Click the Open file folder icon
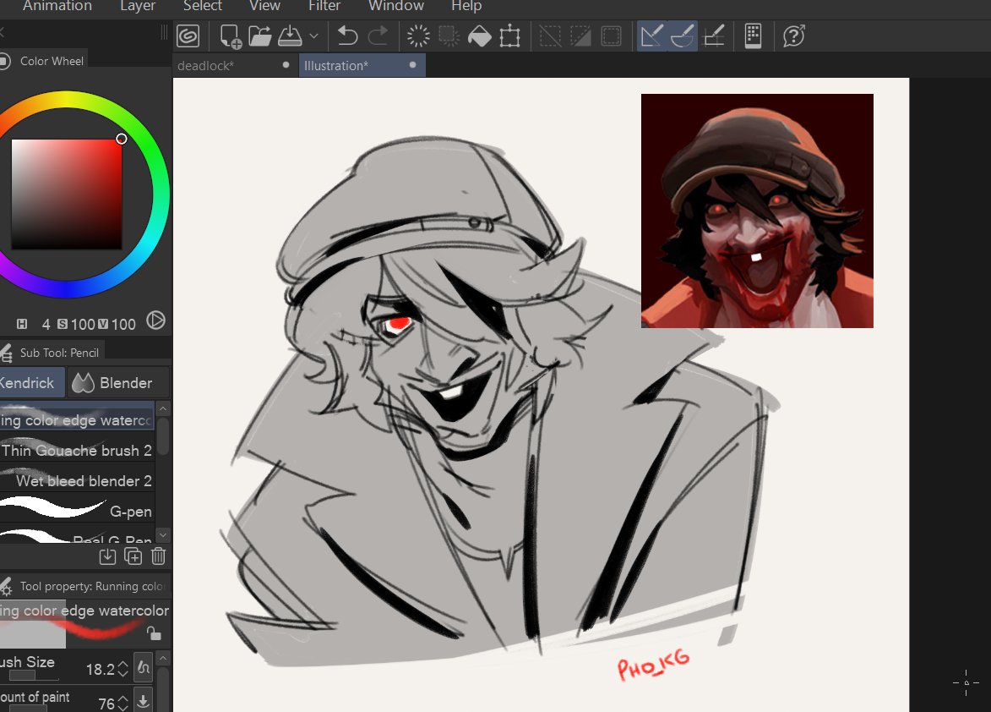Viewport: 991px width, 712px height. [259, 36]
